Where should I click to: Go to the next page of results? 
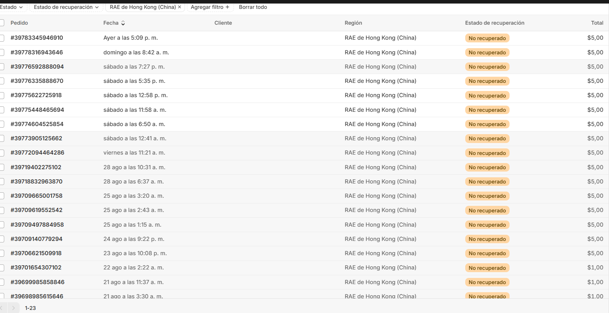tap(13, 308)
